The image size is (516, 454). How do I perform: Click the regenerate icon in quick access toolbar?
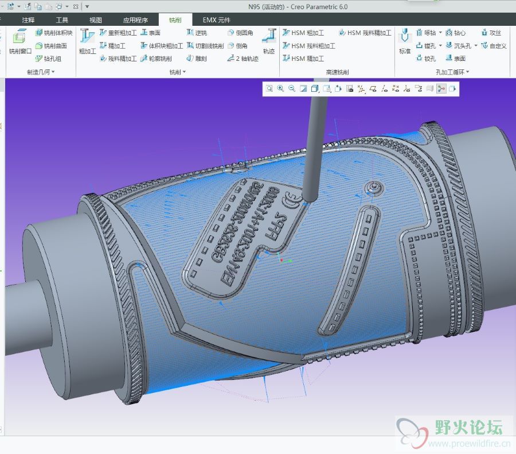tap(11, 6)
